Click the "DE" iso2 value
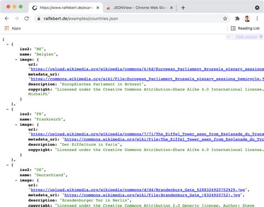 coord(39,170)
